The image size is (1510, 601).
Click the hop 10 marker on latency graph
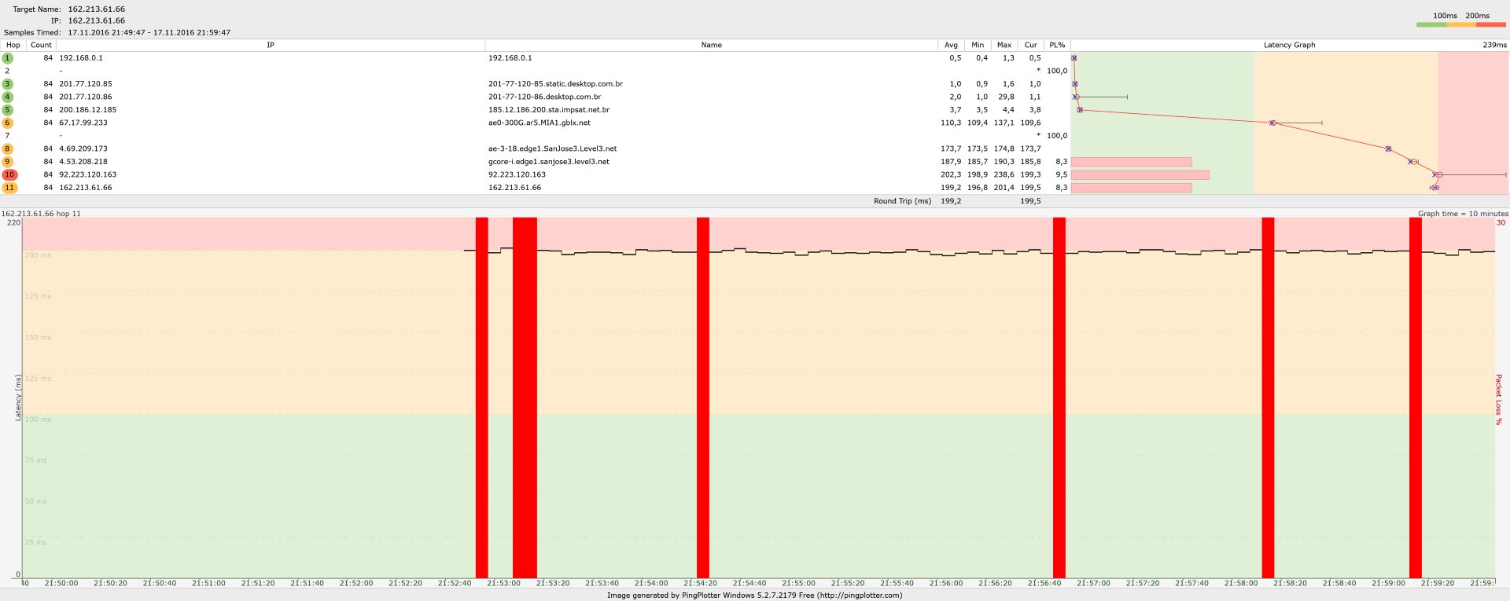(1438, 174)
